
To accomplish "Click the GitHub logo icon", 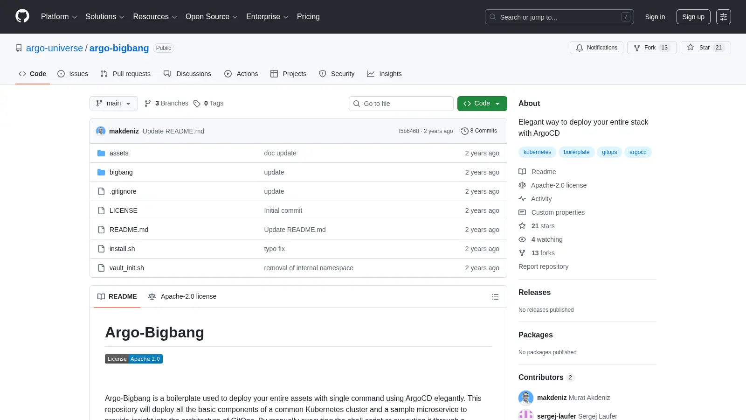I will click(22, 16).
